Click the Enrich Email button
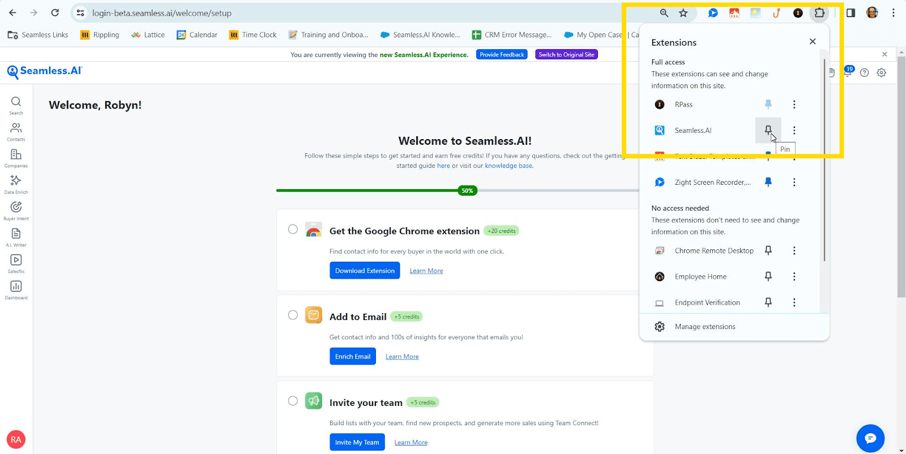Image resolution: width=906 pixels, height=454 pixels. click(x=353, y=356)
